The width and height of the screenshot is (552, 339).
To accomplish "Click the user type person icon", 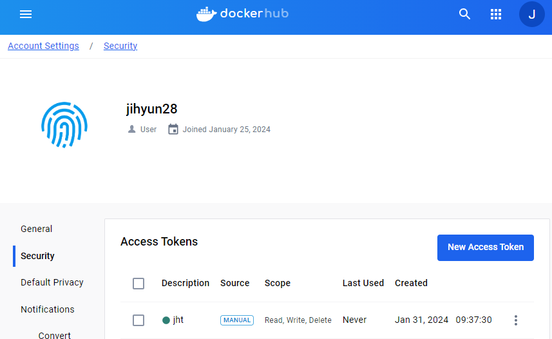I will pyautogui.click(x=131, y=130).
